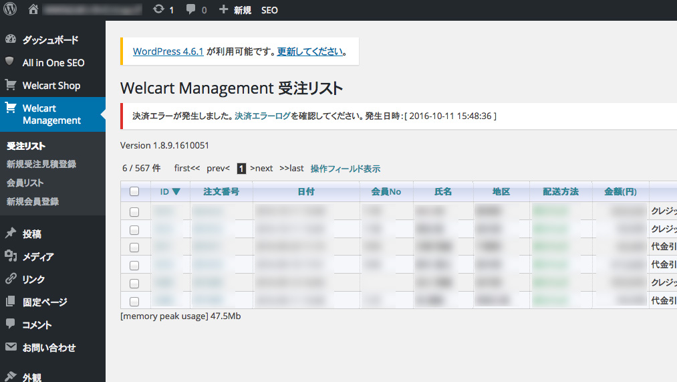
Task: Go to >next page link
Action: tap(261, 168)
